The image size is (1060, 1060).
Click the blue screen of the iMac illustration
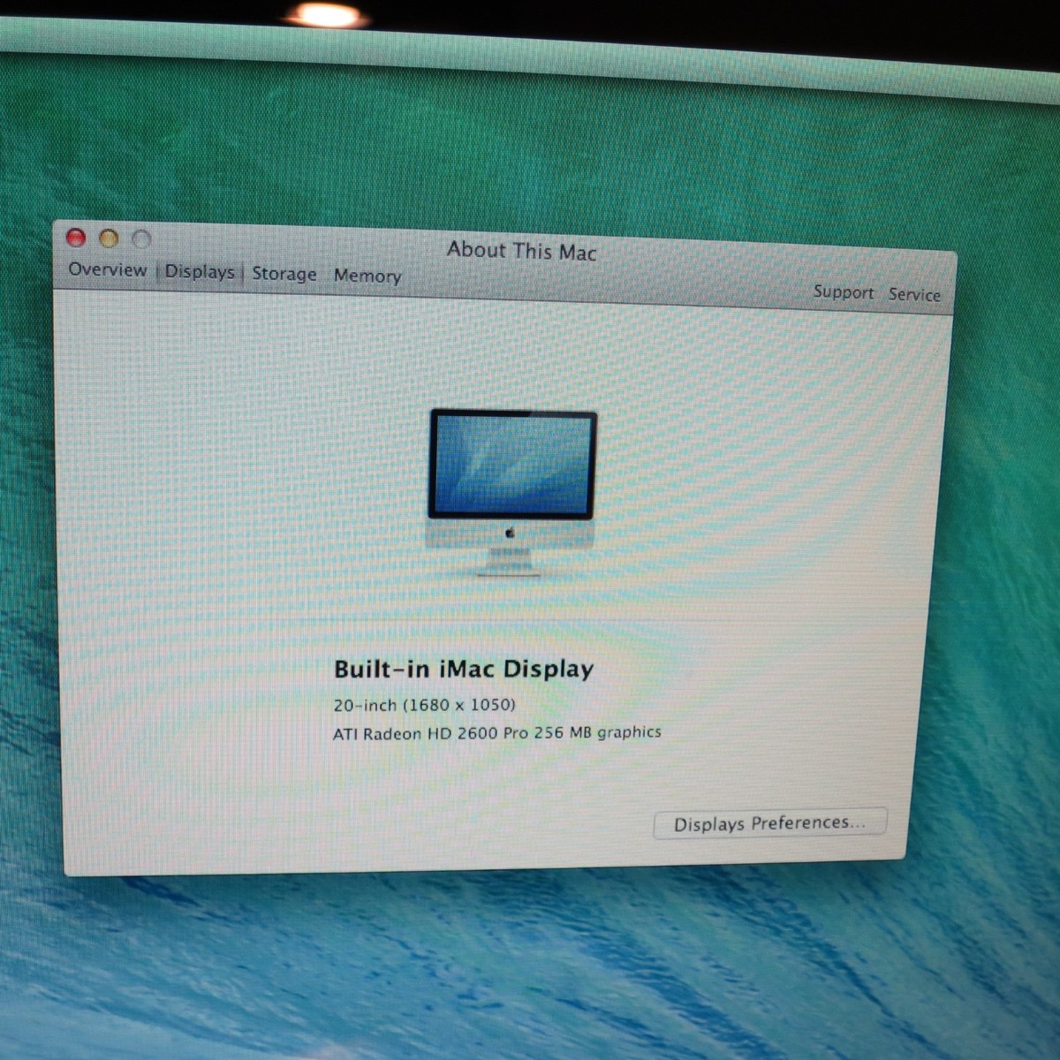pos(511,463)
